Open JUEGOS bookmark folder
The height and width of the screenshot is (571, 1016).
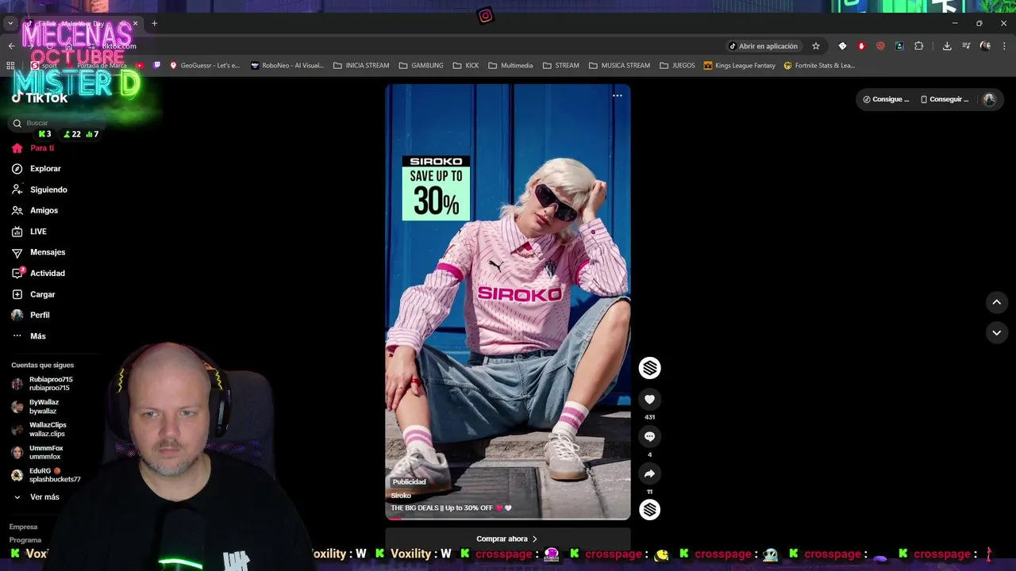(677, 66)
